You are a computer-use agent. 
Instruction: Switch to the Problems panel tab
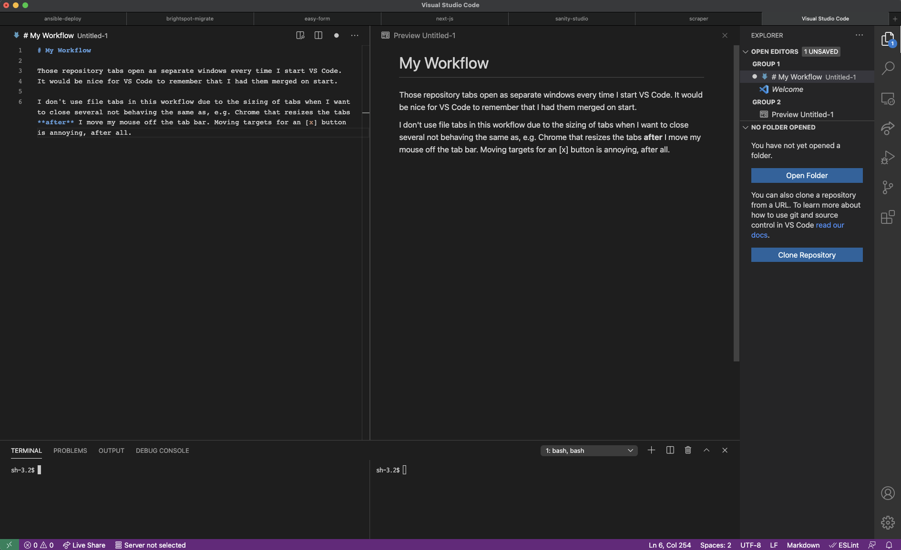coord(70,450)
